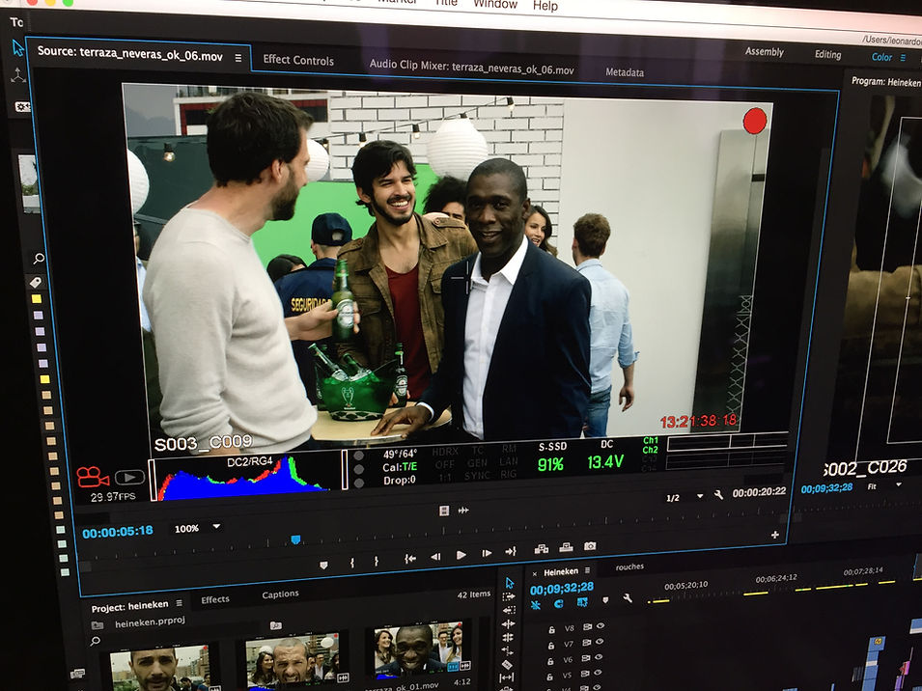Toggle V8 track visibility eye
The height and width of the screenshot is (691, 922).
point(601,626)
